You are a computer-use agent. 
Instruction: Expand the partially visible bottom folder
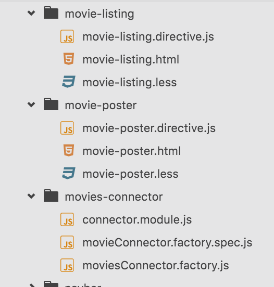click(x=32, y=285)
